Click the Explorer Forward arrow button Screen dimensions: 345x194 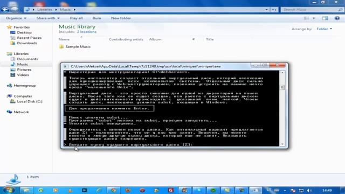pyautogui.click(x=15, y=10)
